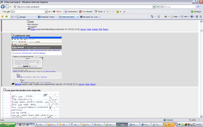Launch Firefox from the Quick Launch bar
The height and width of the screenshot is (127, 203).
coord(20,124)
